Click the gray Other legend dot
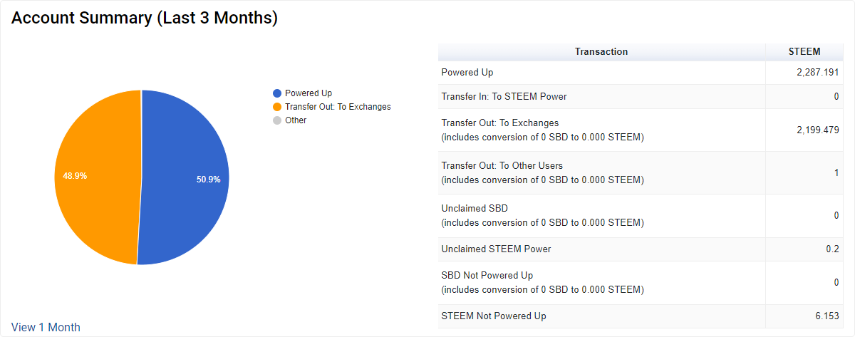This screenshot has width=855, height=337. pos(277,120)
